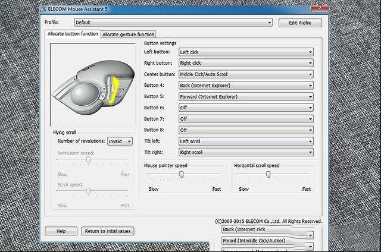Open Number of revolutions dropdown

tap(120, 141)
